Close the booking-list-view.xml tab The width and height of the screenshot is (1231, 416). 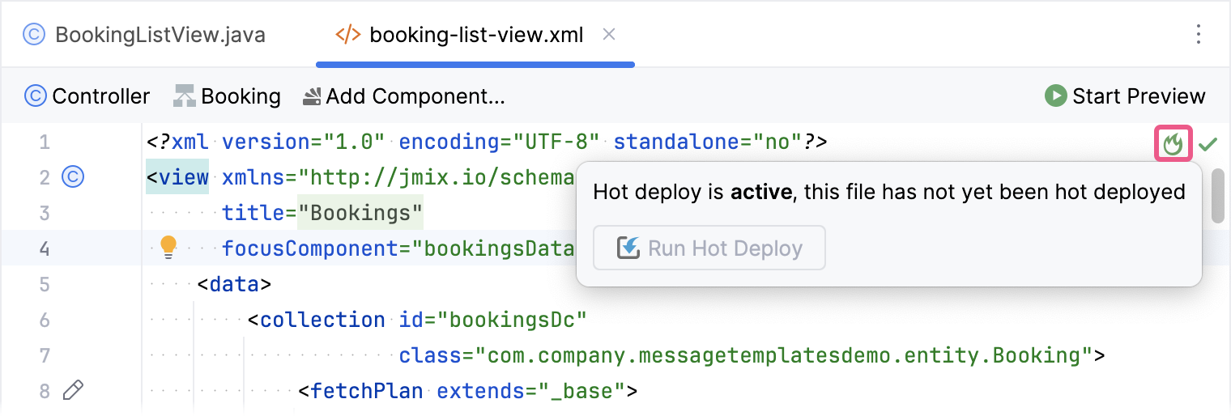[x=610, y=35]
